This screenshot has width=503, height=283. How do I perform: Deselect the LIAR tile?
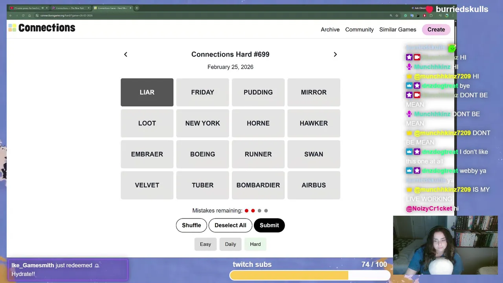coord(147,92)
